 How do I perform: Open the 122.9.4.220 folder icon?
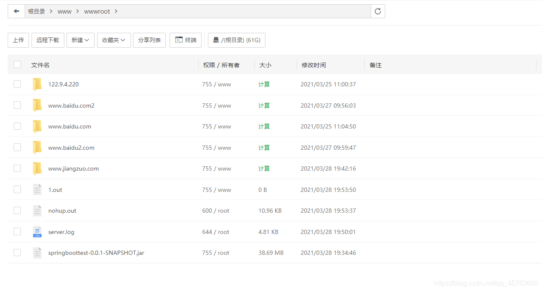(x=37, y=84)
